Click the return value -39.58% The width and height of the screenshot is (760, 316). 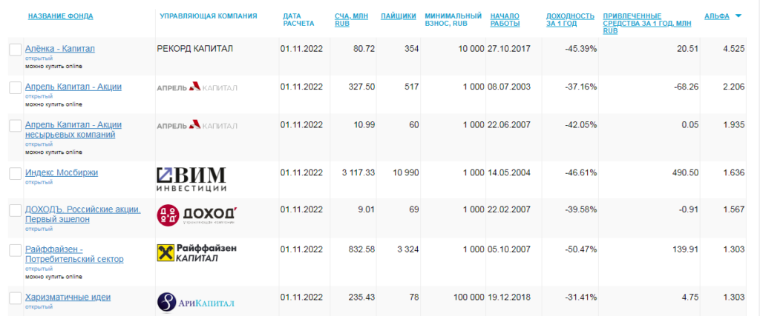pyautogui.click(x=581, y=209)
